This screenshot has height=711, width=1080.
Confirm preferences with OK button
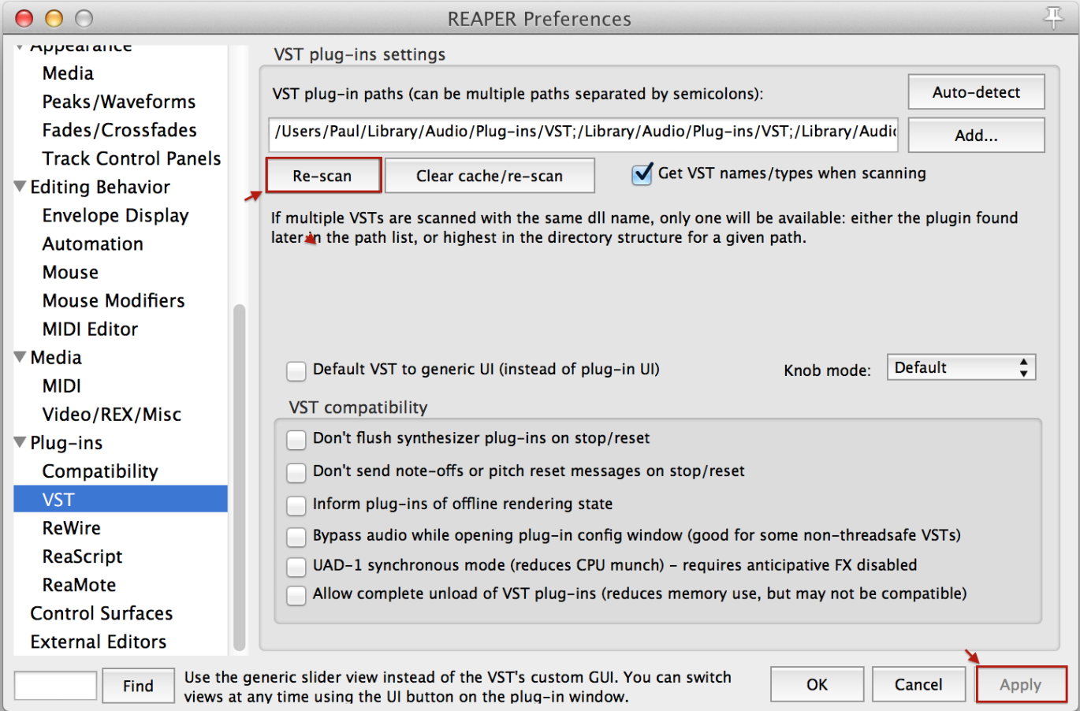click(x=817, y=684)
